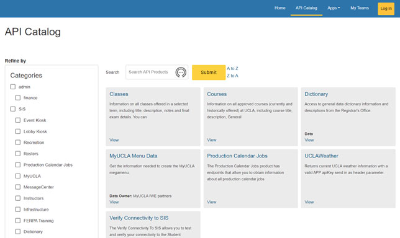
Task: Click View under the UCLAWeather card
Action: pyautogui.click(x=309, y=202)
